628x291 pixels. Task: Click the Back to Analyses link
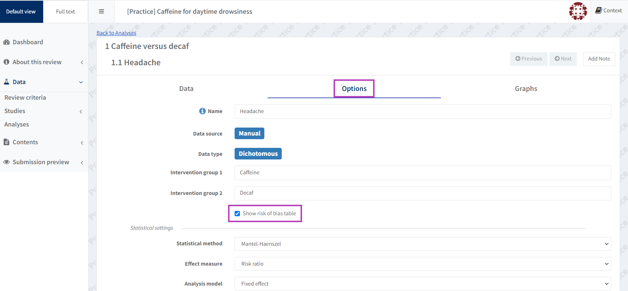[x=116, y=33]
